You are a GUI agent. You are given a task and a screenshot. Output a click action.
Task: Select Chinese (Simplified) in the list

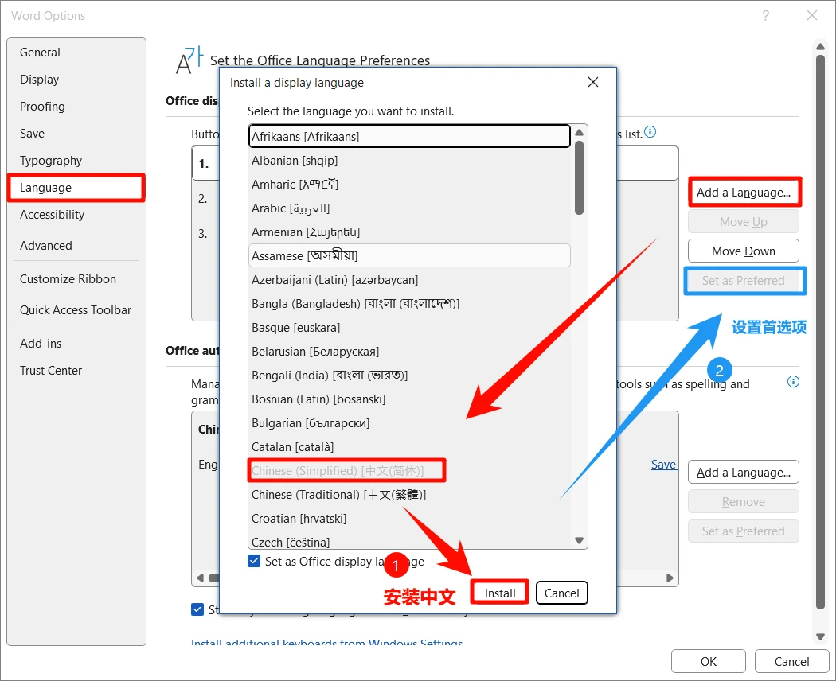coord(409,471)
